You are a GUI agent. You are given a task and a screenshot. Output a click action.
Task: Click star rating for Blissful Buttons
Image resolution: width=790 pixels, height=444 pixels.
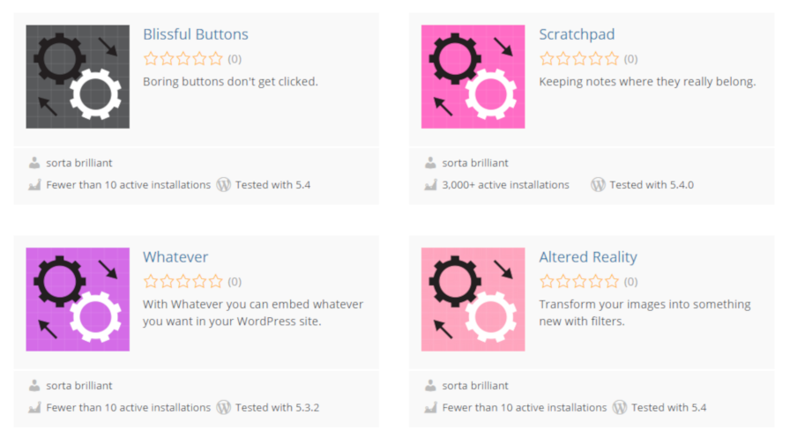coord(183,59)
